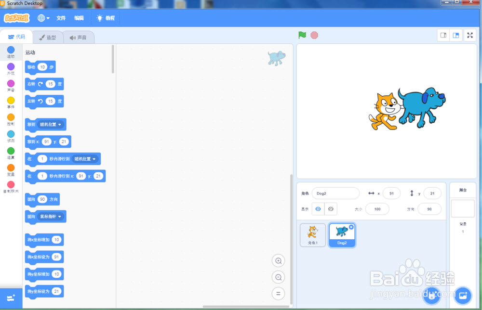Switch to the 声音 sounds tab
Screen dimensions: 482x310
pos(79,38)
